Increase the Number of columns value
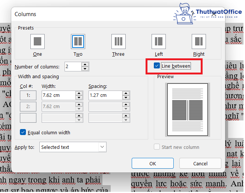 click(85, 64)
